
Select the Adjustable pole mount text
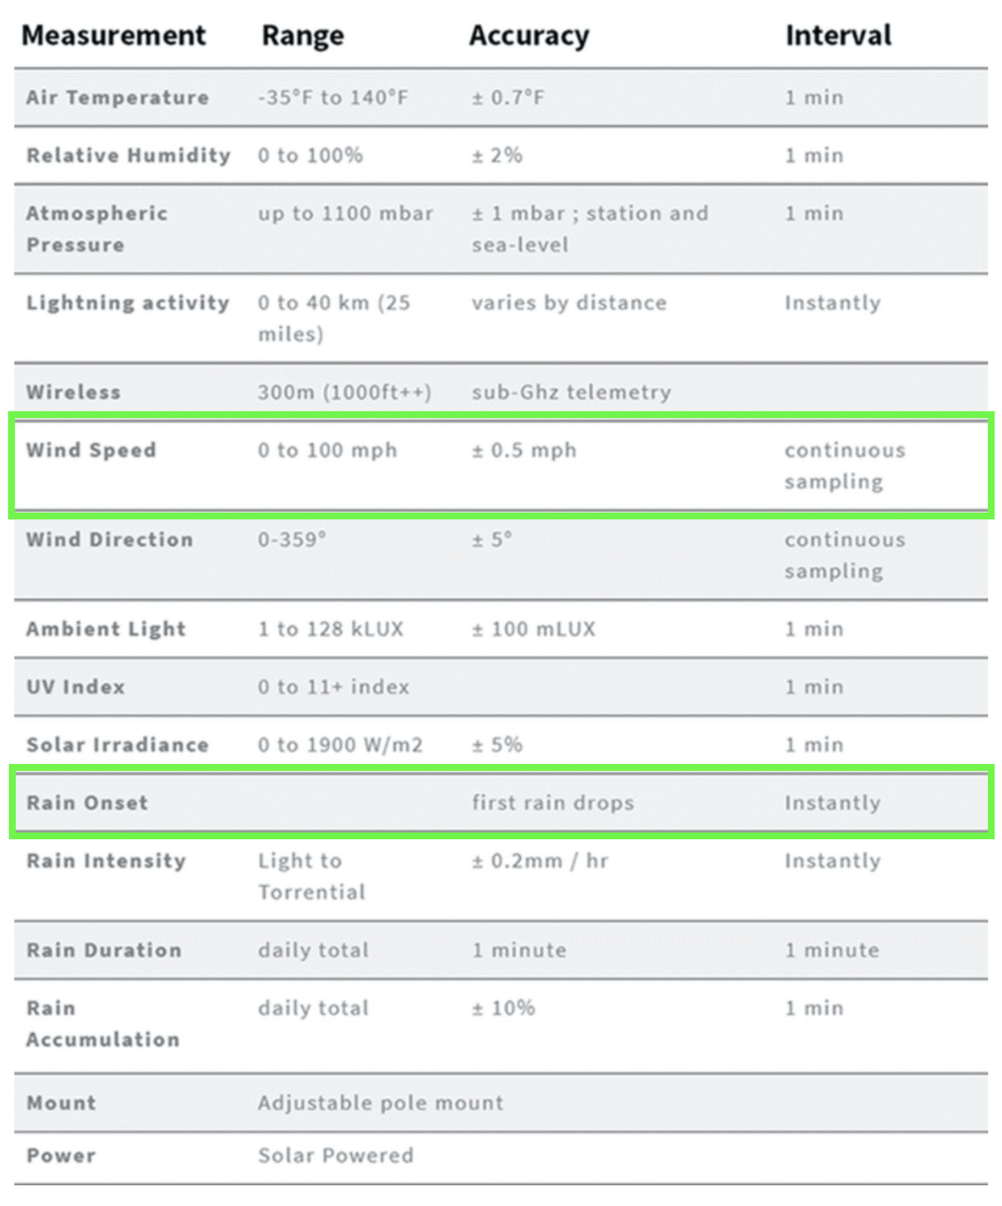click(x=380, y=1102)
